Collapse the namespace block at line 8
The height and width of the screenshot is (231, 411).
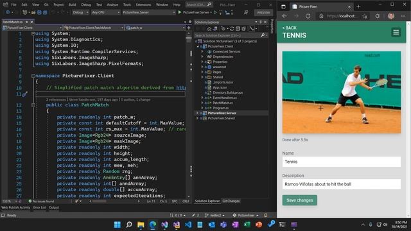click(x=33, y=76)
